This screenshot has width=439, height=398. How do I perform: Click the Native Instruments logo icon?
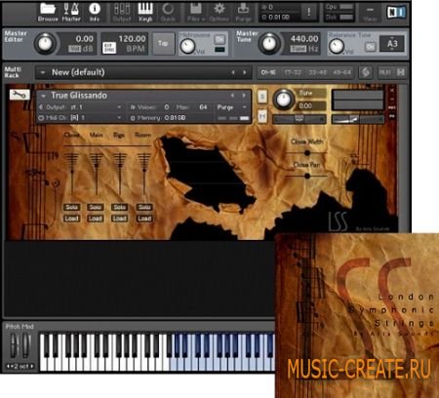pos(396,13)
